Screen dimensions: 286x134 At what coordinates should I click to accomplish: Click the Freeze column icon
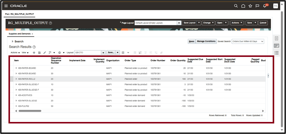(x=135, y=53)
